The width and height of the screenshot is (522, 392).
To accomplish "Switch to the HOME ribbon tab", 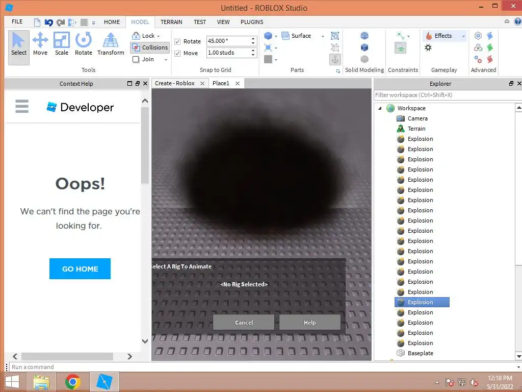I will [112, 22].
